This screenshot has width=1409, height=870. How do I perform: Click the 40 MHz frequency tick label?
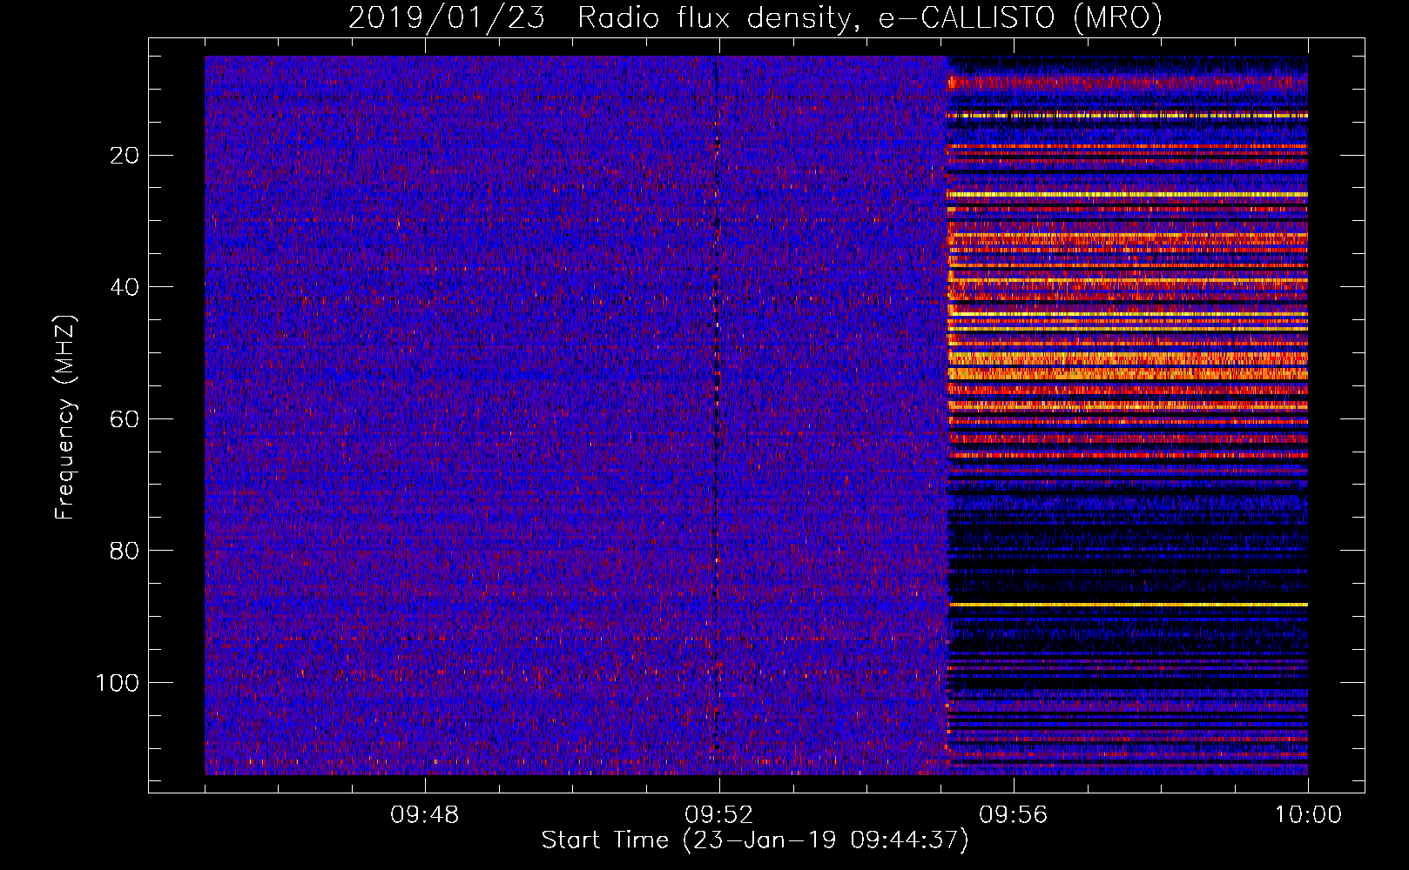tap(125, 287)
